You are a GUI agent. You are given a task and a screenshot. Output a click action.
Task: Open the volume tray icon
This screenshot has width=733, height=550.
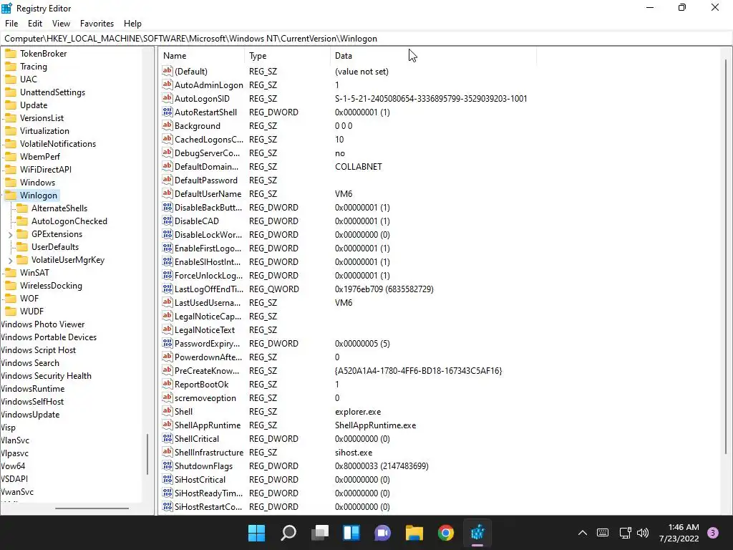pyautogui.click(x=643, y=533)
